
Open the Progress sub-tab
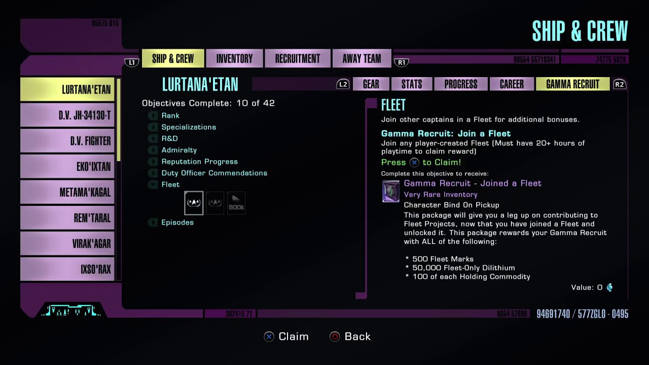click(x=461, y=84)
